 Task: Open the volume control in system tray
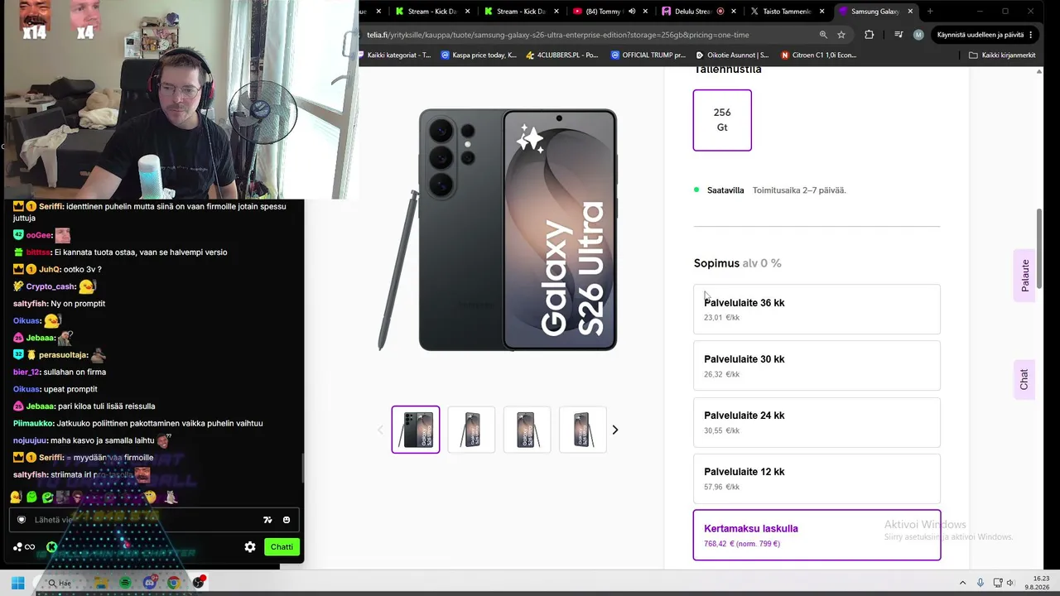[1010, 583]
